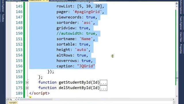This screenshot has width=184, height=104.
Task: Click line number 145 in the gutter
Action: click(19, 6)
